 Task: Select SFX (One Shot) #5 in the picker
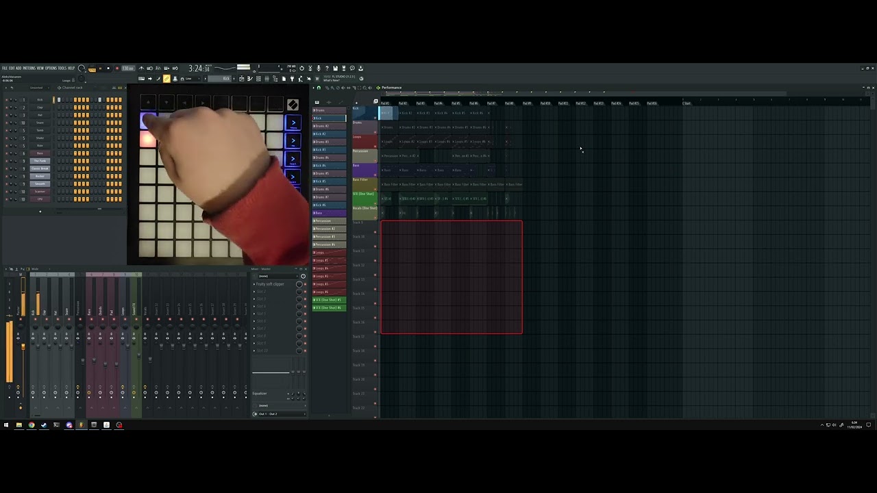(x=330, y=300)
